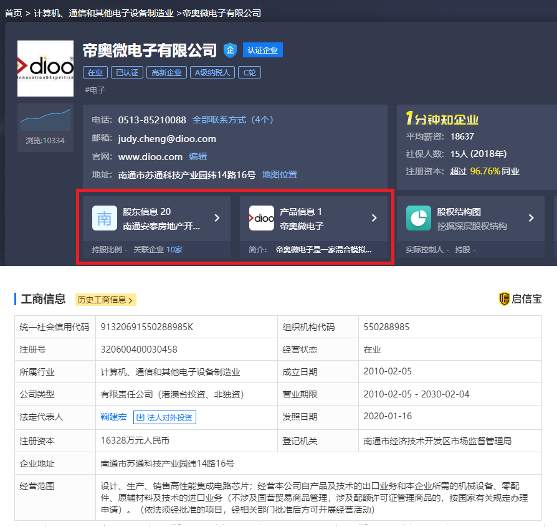The height and width of the screenshot is (527, 557).
Task: Click the phone number 0513-85210088
Action: click(x=152, y=120)
